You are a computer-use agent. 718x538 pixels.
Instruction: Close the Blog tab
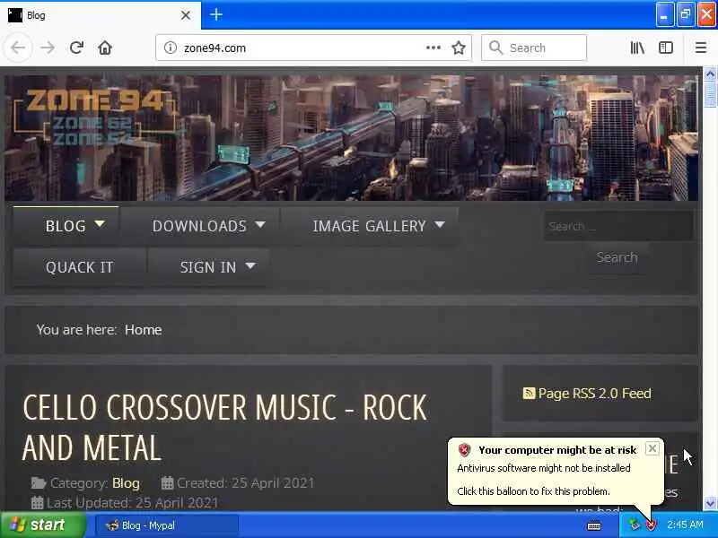pos(186,15)
